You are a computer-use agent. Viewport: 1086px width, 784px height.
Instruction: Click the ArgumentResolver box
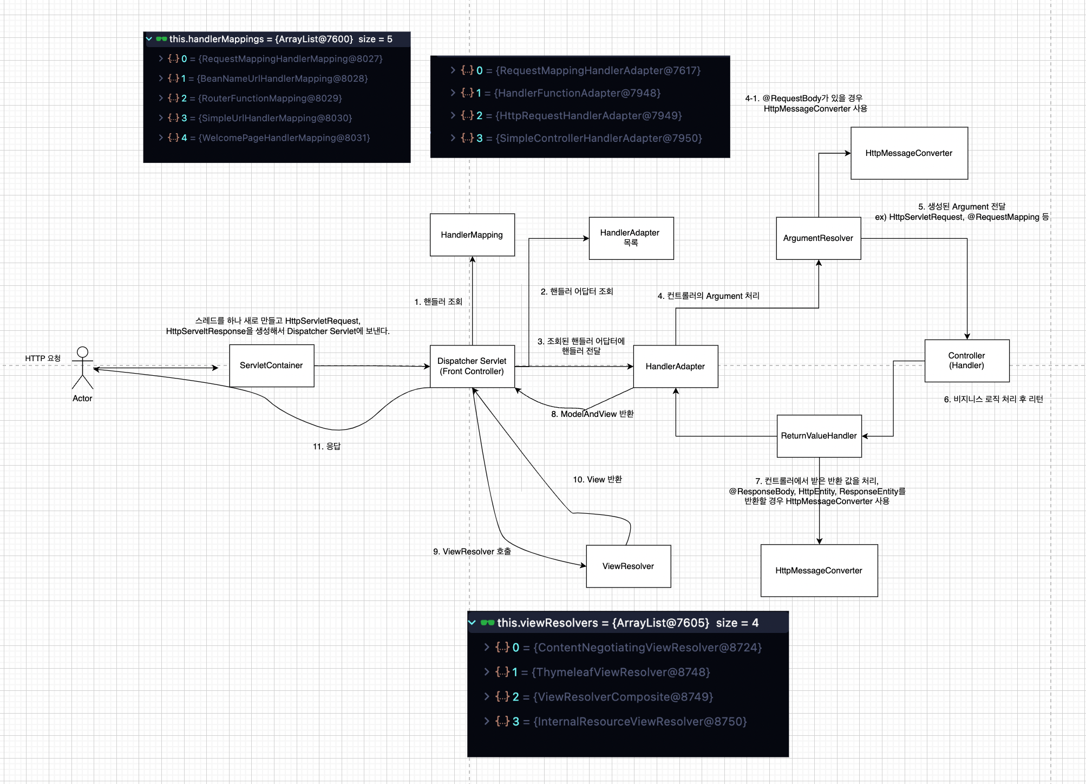[817, 238]
